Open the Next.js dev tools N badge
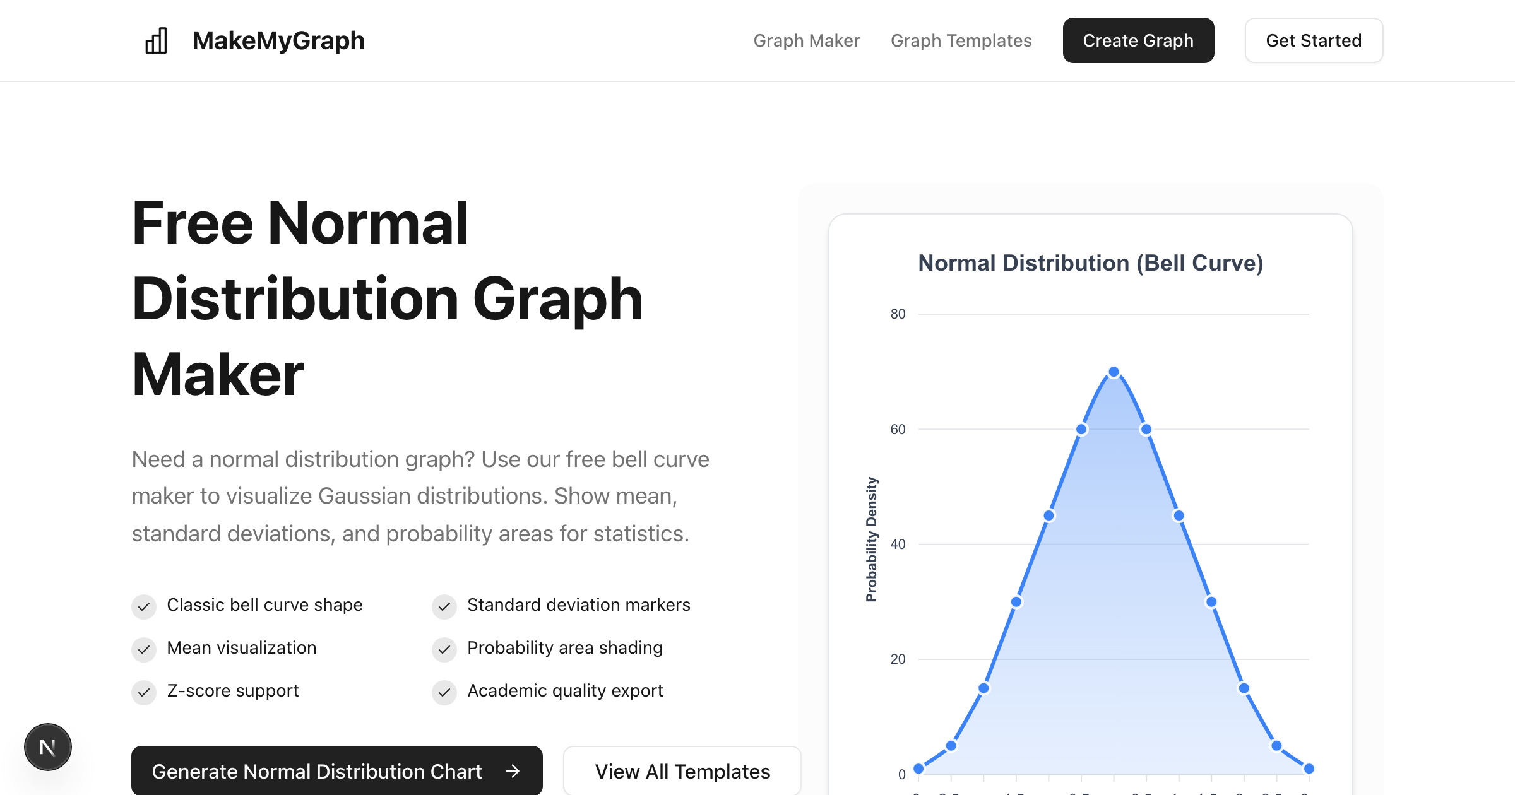This screenshot has height=795, width=1515. click(48, 747)
